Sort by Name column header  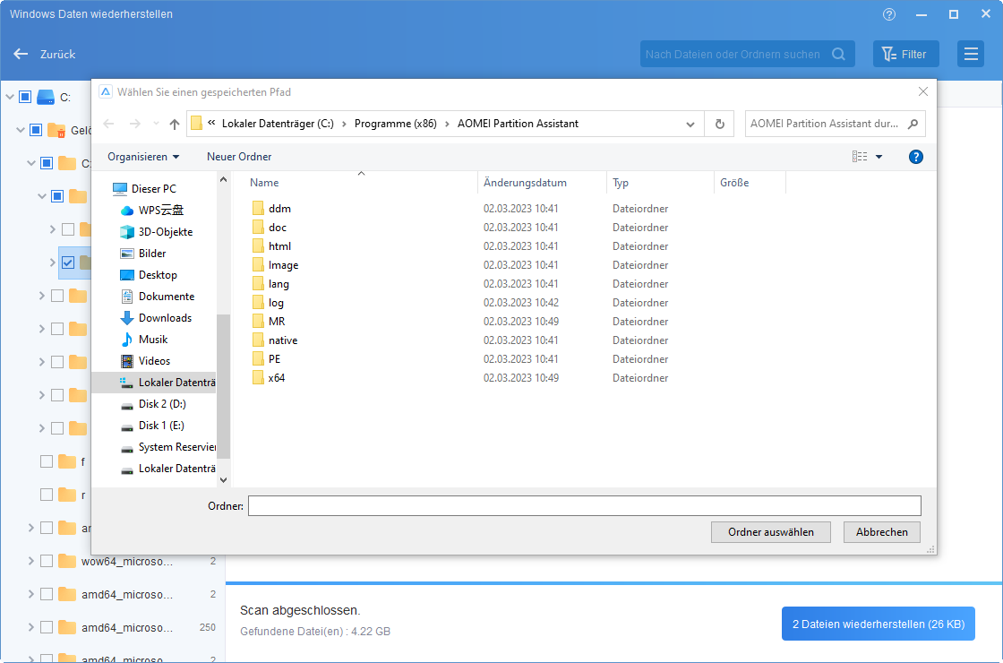tap(264, 183)
